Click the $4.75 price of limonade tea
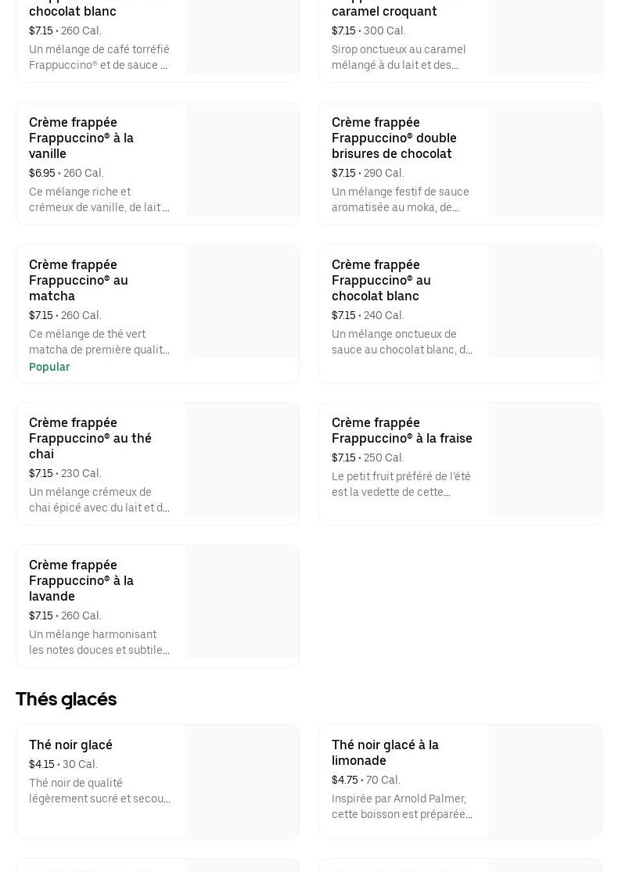The width and height of the screenshot is (629, 872). point(343,780)
